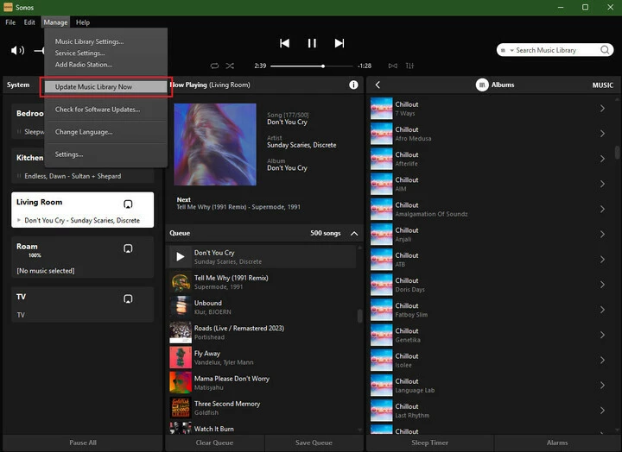Open the Help menu
Viewport: 622px width, 452px height.
83,22
